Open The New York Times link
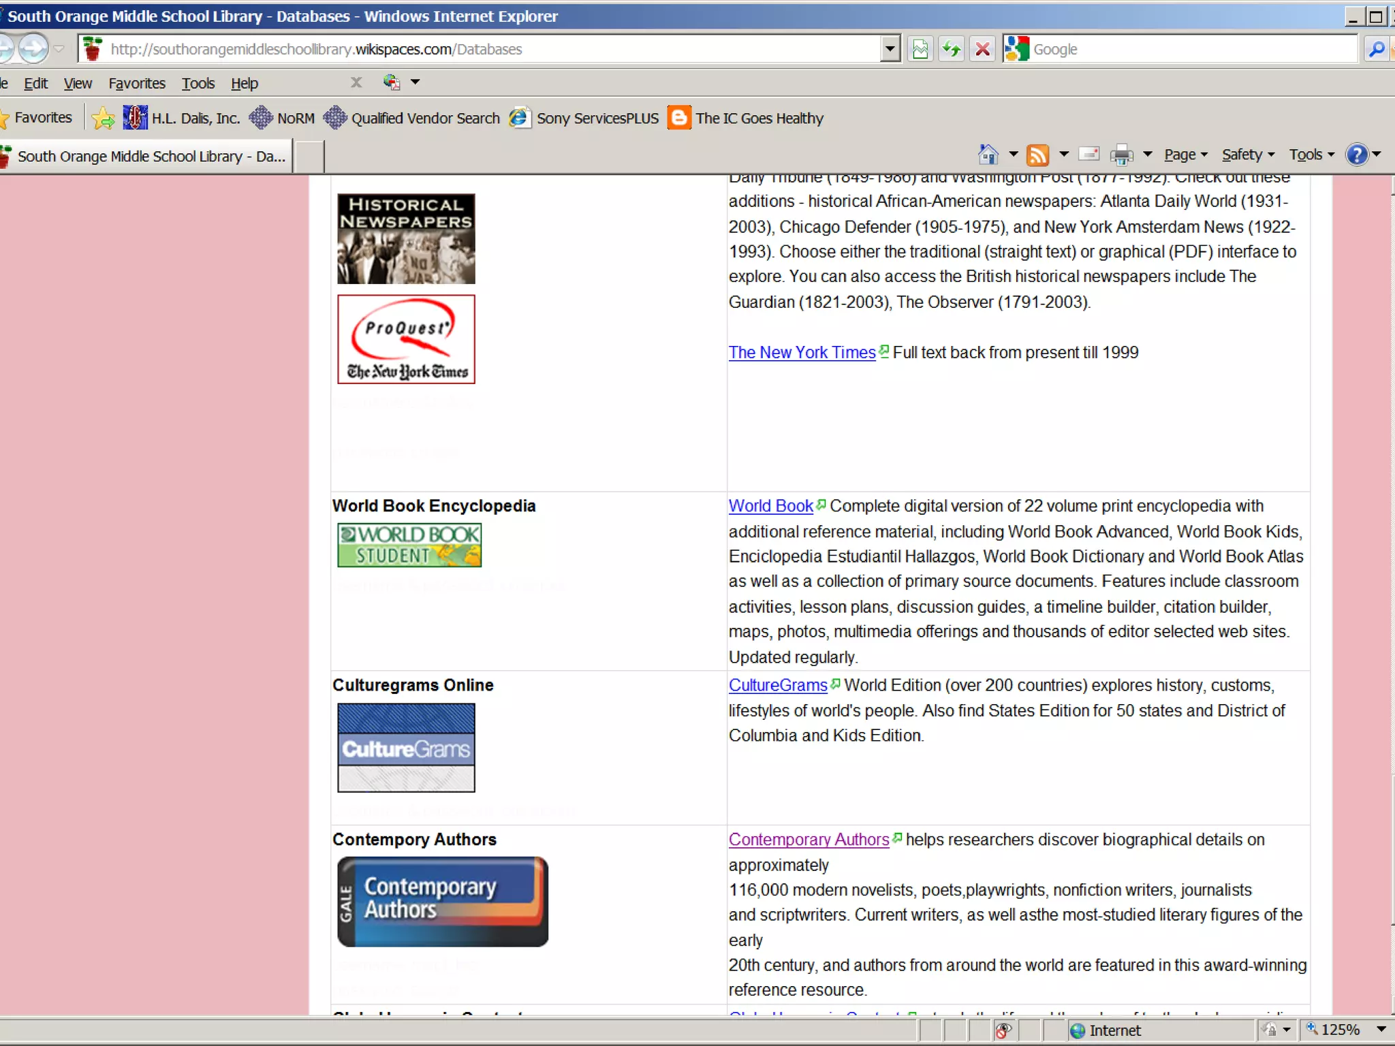The width and height of the screenshot is (1395, 1046). (802, 352)
